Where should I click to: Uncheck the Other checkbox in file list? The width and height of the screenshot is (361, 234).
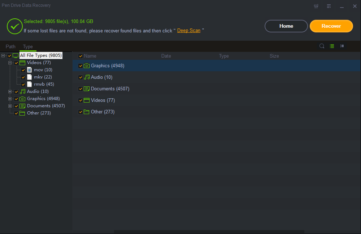(x=81, y=112)
